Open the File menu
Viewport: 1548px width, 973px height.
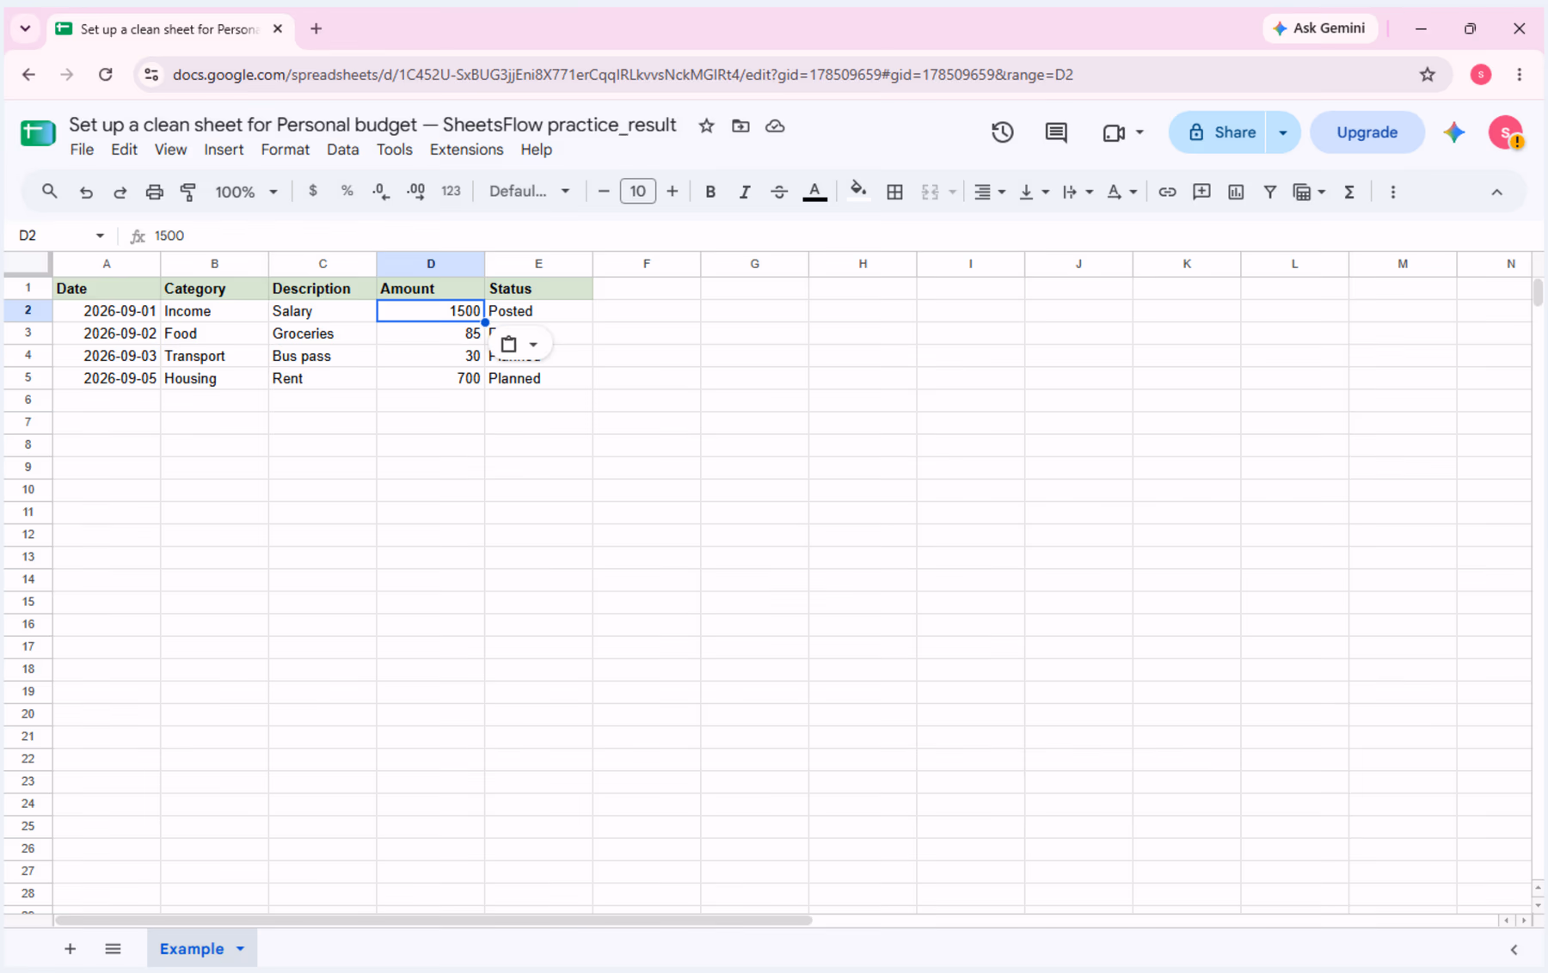(x=82, y=150)
